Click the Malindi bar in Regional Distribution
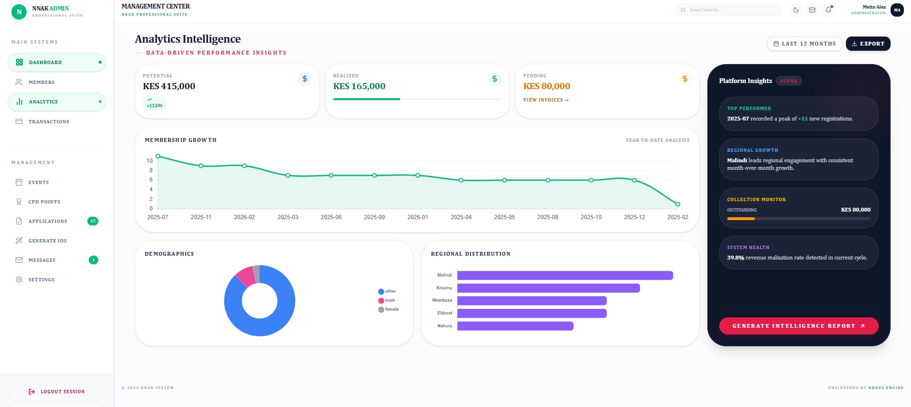 (x=564, y=276)
